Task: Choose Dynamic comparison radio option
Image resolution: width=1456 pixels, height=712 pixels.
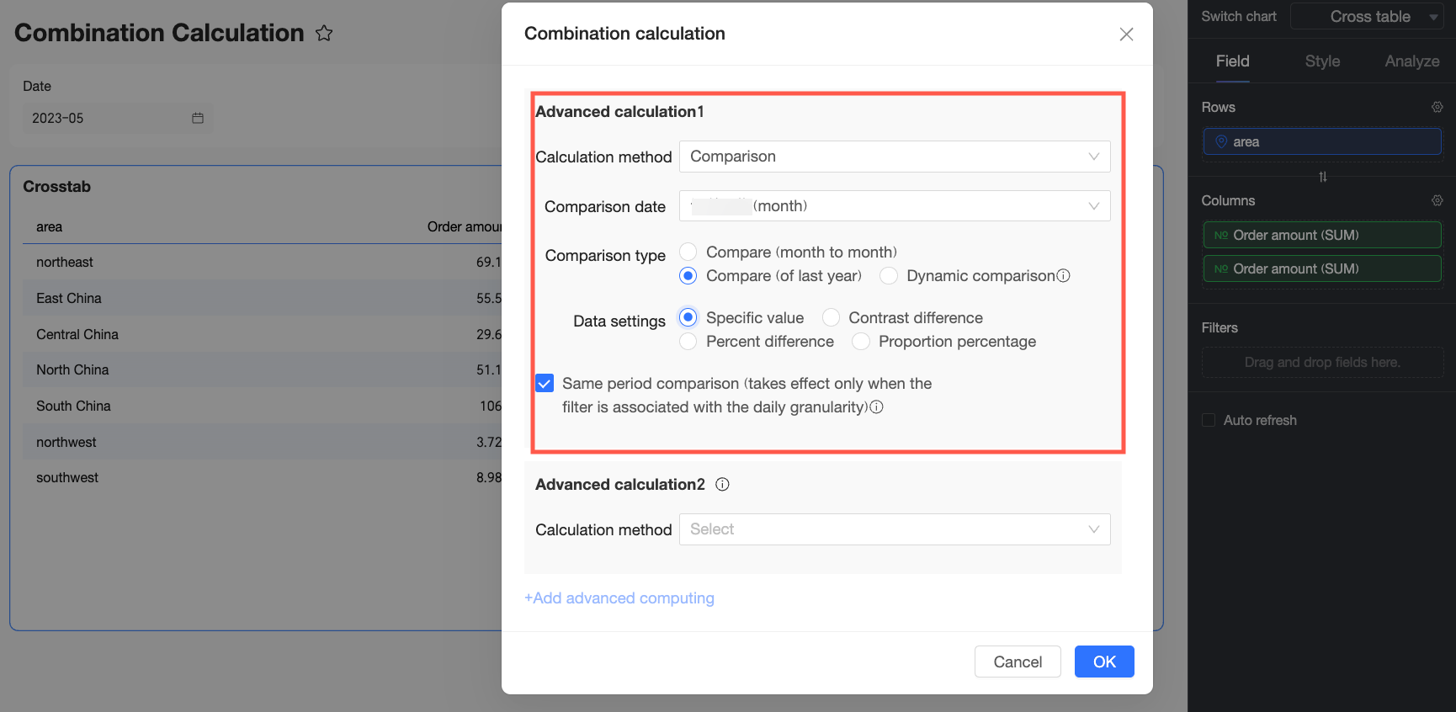Action: [889, 276]
